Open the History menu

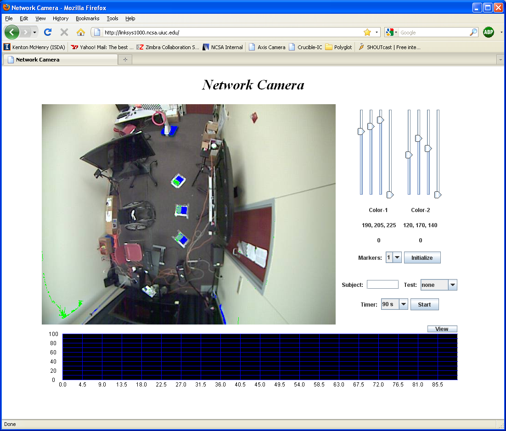click(x=60, y=18)
